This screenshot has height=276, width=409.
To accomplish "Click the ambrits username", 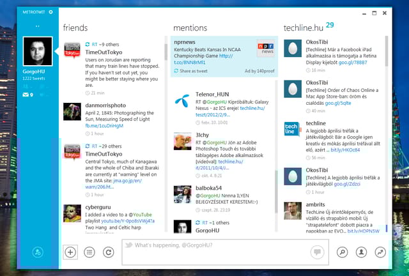I will tap(315, 204).
